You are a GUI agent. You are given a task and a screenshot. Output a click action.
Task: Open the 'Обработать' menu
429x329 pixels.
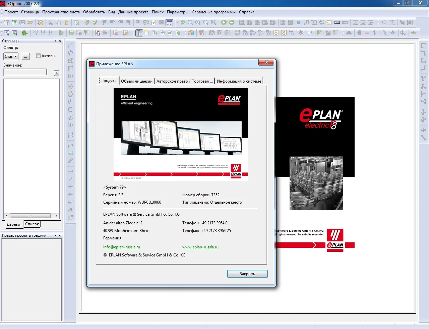pyautogui.click(x=94, y=12)
